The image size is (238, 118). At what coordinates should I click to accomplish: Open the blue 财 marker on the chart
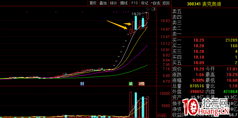(x=82, y=84)
